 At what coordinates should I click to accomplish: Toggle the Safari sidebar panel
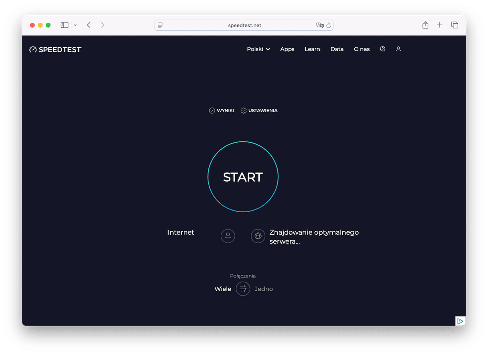click(65, 25)
